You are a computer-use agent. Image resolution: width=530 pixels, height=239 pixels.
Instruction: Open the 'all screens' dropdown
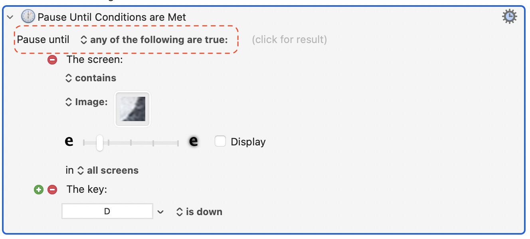point(108,170)
